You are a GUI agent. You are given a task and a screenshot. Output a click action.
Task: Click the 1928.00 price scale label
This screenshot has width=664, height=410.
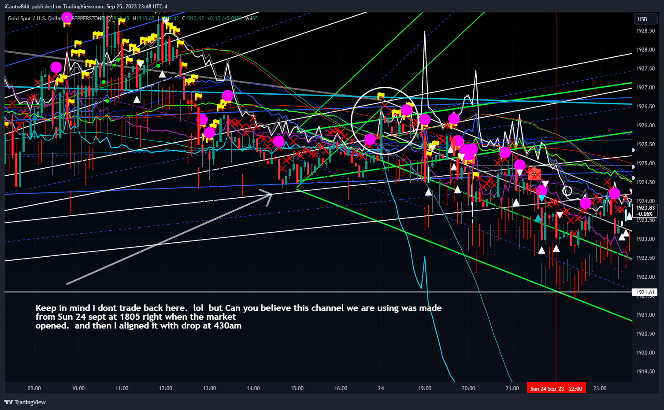click(645, 50)
